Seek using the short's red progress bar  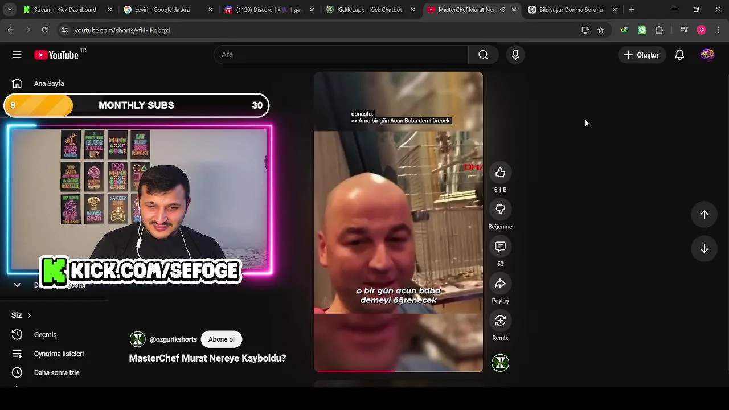398,371
